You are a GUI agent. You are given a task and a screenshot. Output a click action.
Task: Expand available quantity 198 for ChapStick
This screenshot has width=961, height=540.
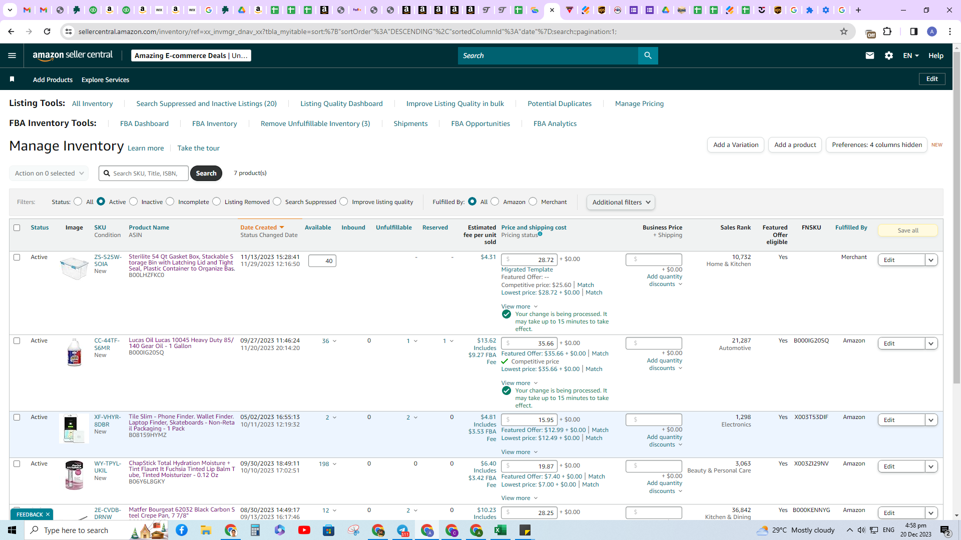coord(327,464)
